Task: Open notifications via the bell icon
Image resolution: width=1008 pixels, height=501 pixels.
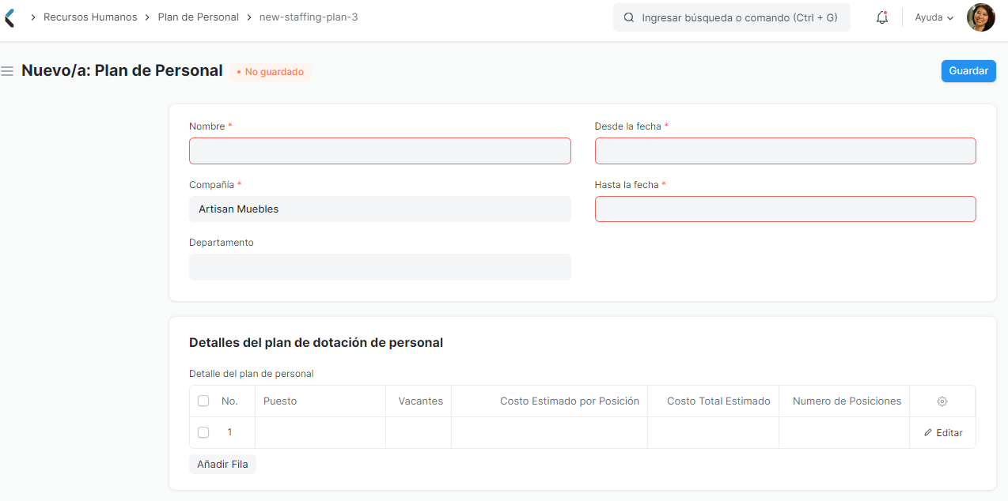Action: (881, 17)
